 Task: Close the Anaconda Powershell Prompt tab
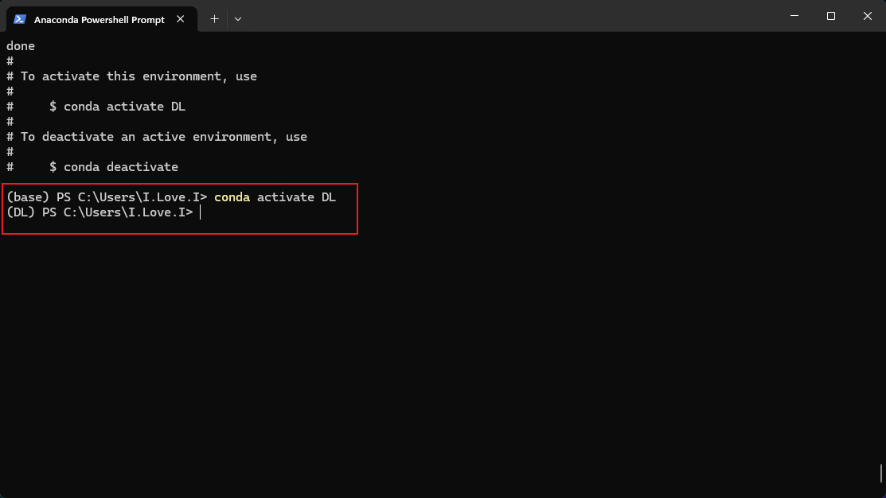tap(180, 19)
